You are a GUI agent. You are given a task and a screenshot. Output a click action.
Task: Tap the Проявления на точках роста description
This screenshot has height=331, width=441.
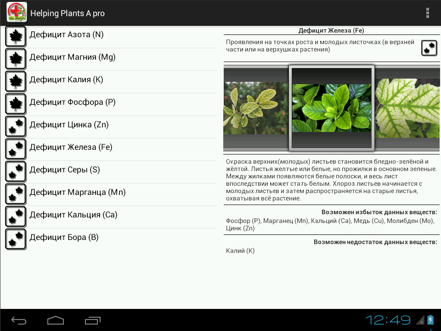pos(320,46)
